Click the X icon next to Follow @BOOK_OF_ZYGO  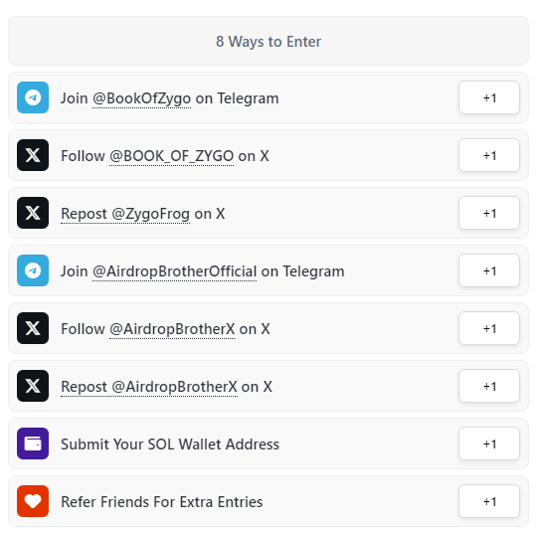point(33,155)
